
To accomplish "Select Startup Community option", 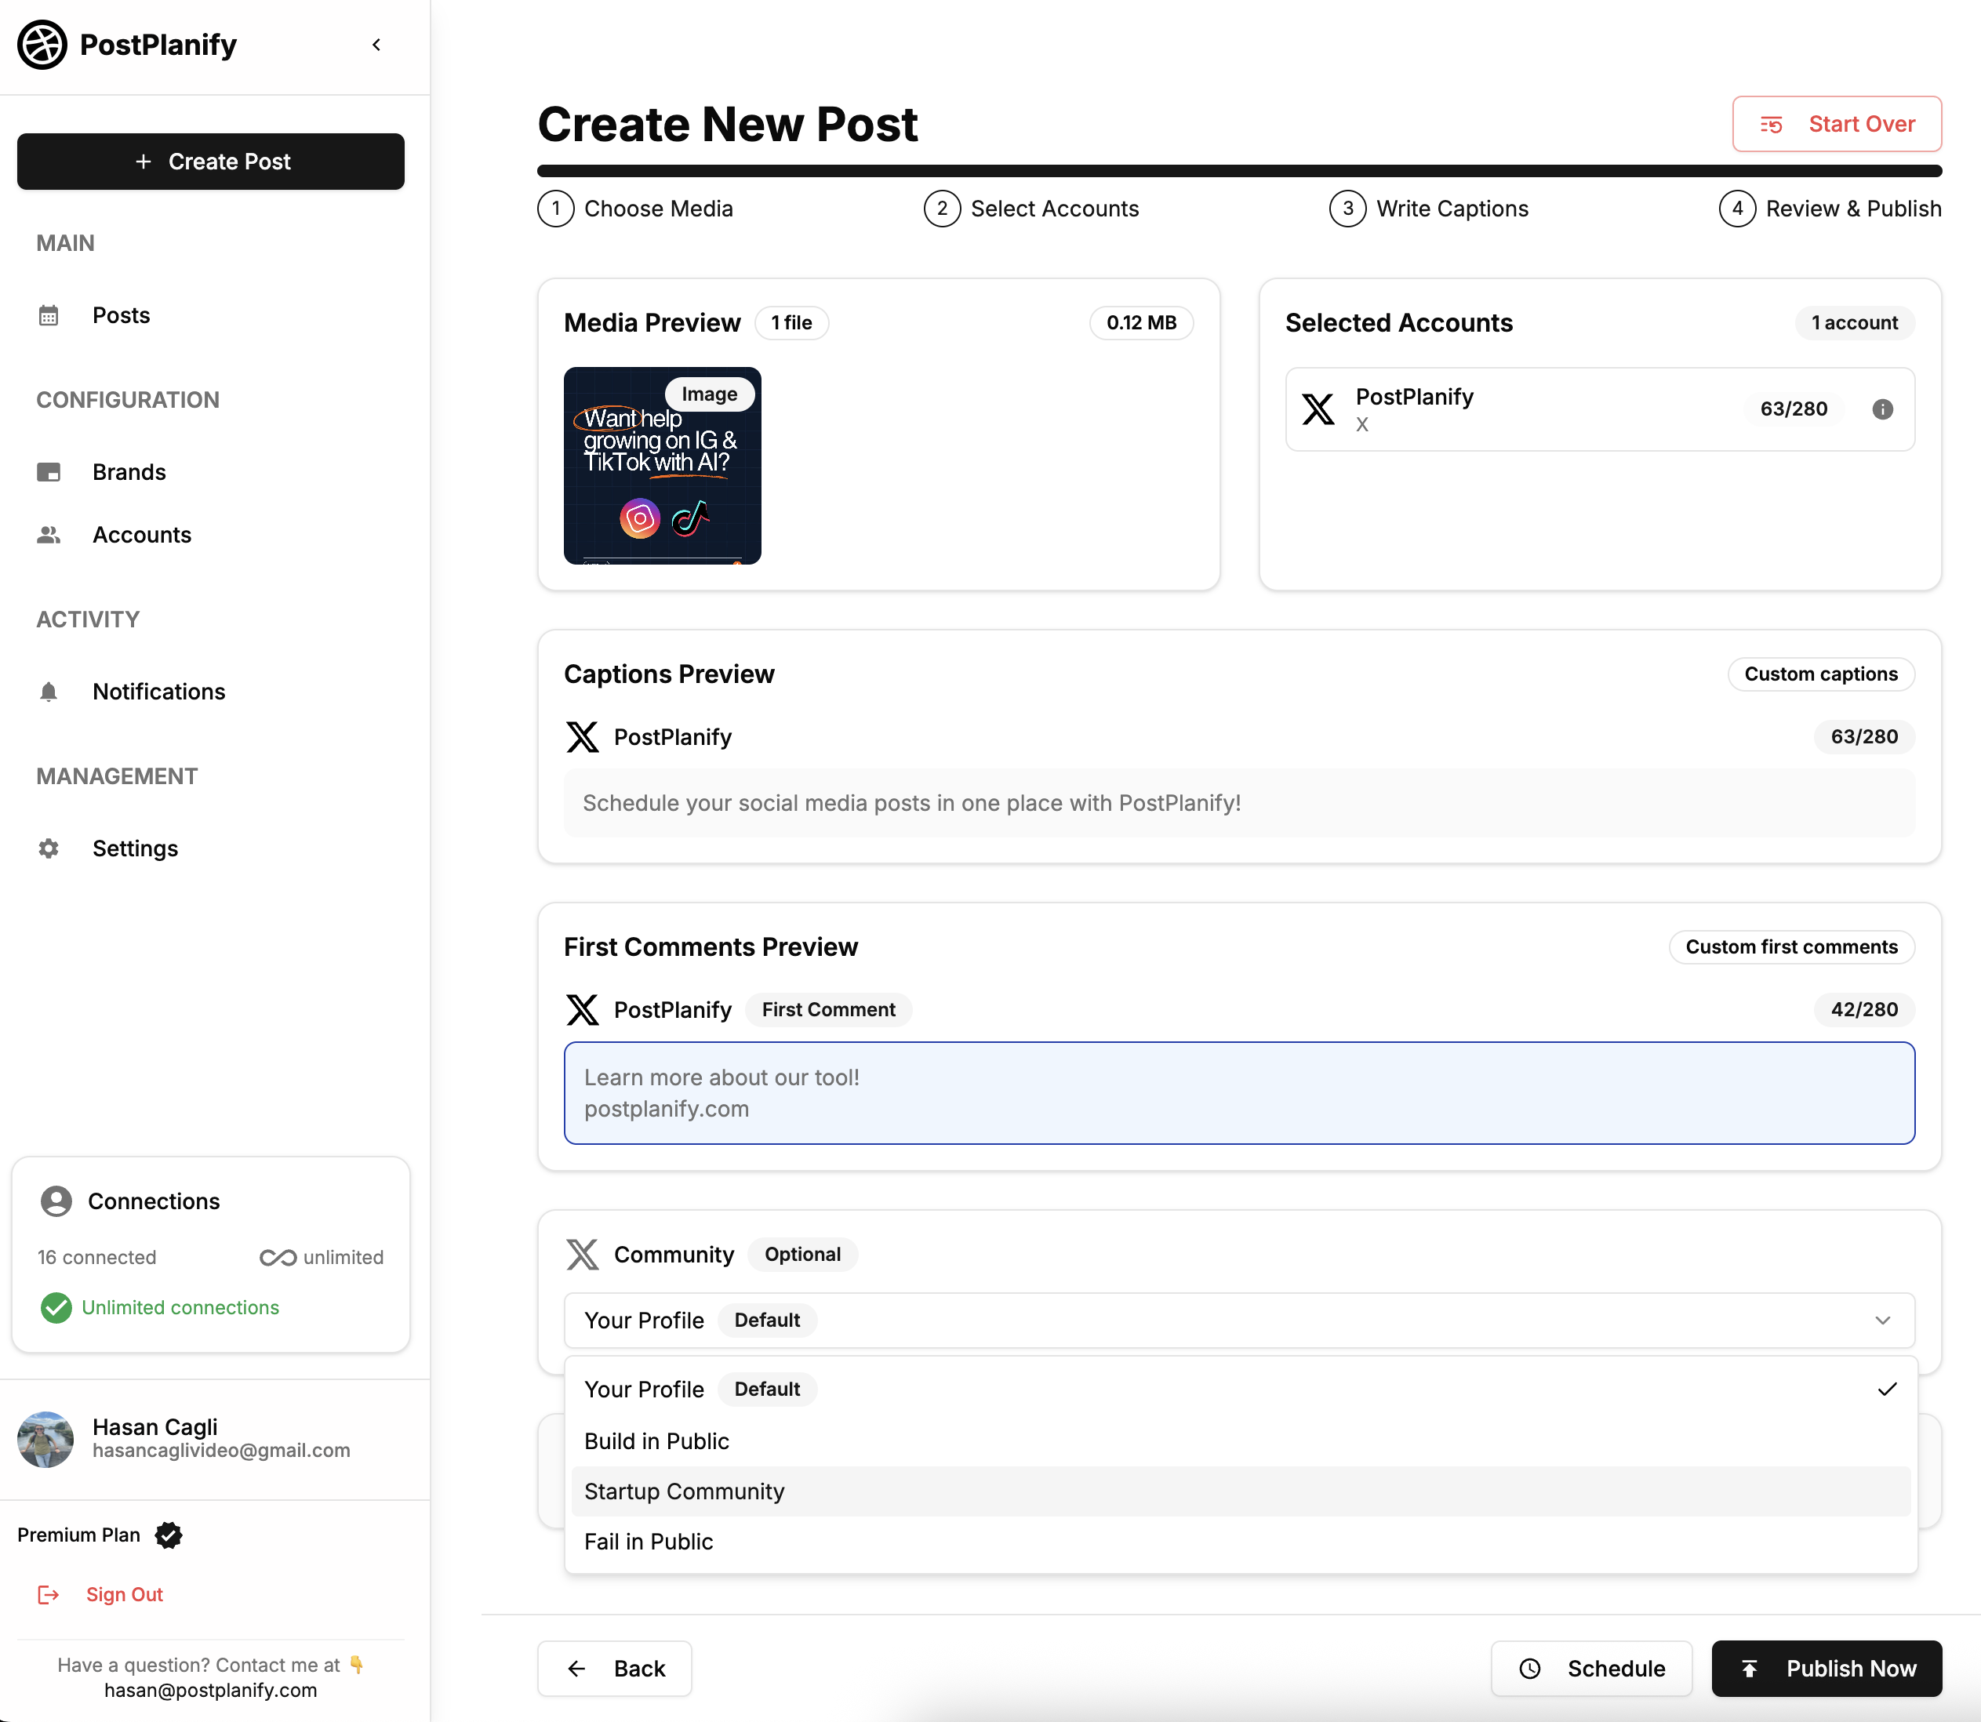I will click(x=1240, y=1491).
